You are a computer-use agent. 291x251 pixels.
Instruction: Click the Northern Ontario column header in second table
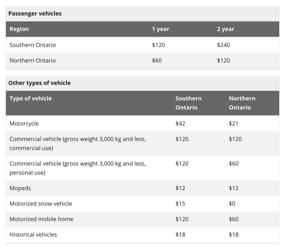coord(242,103)
